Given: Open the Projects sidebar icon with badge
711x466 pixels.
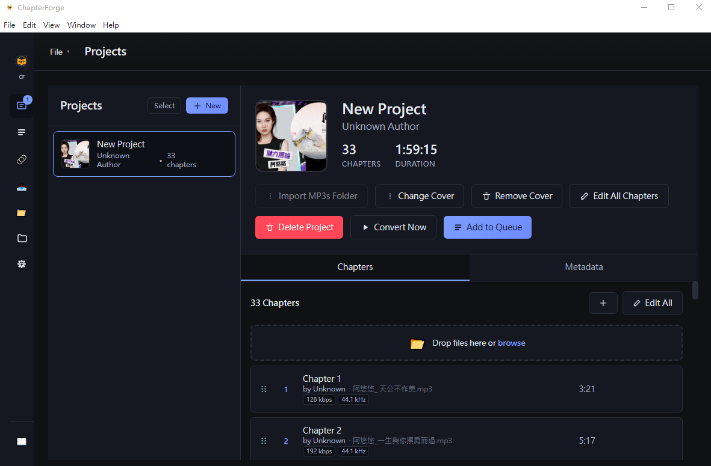Looking at the screenshot, I should (21, 105).
